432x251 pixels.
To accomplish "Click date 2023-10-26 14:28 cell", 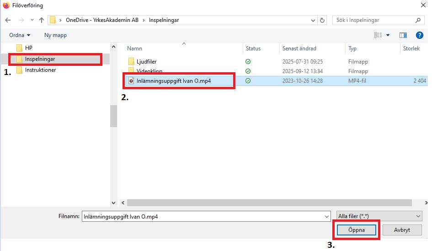I will pos(302,81).
